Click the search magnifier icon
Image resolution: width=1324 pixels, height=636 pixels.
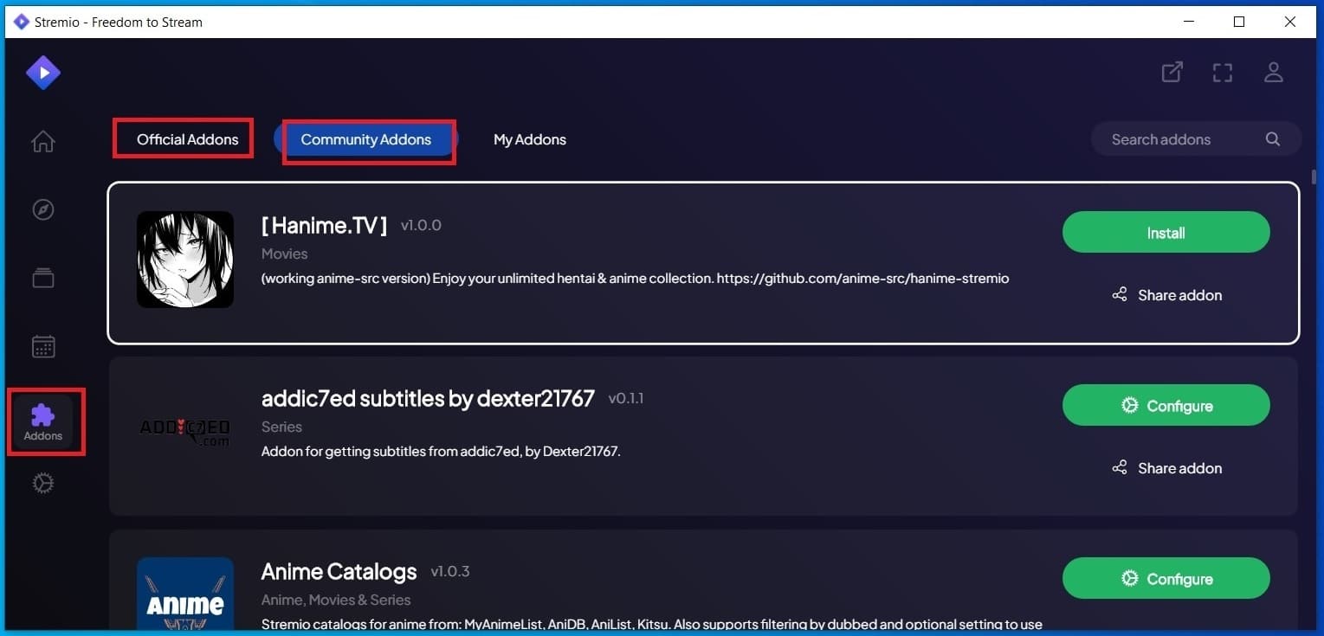point(1272,139)
